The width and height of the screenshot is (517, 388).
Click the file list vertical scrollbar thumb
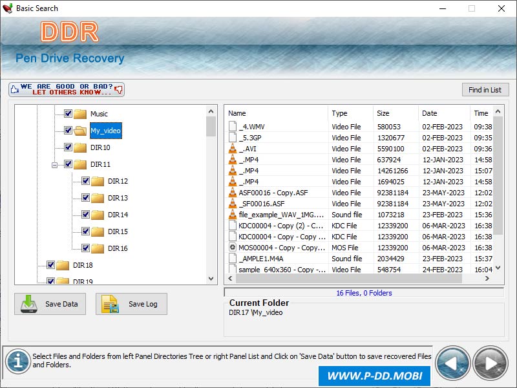point(498,175)
